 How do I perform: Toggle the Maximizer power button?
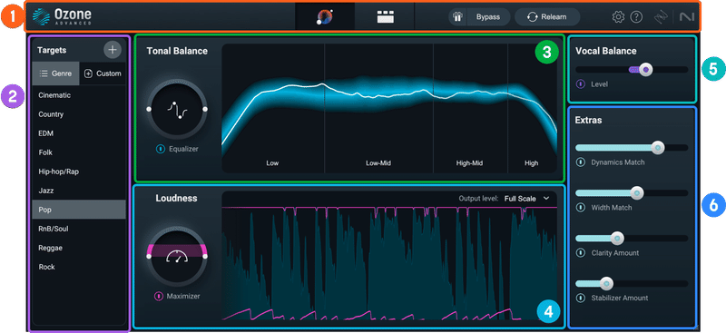158,296
